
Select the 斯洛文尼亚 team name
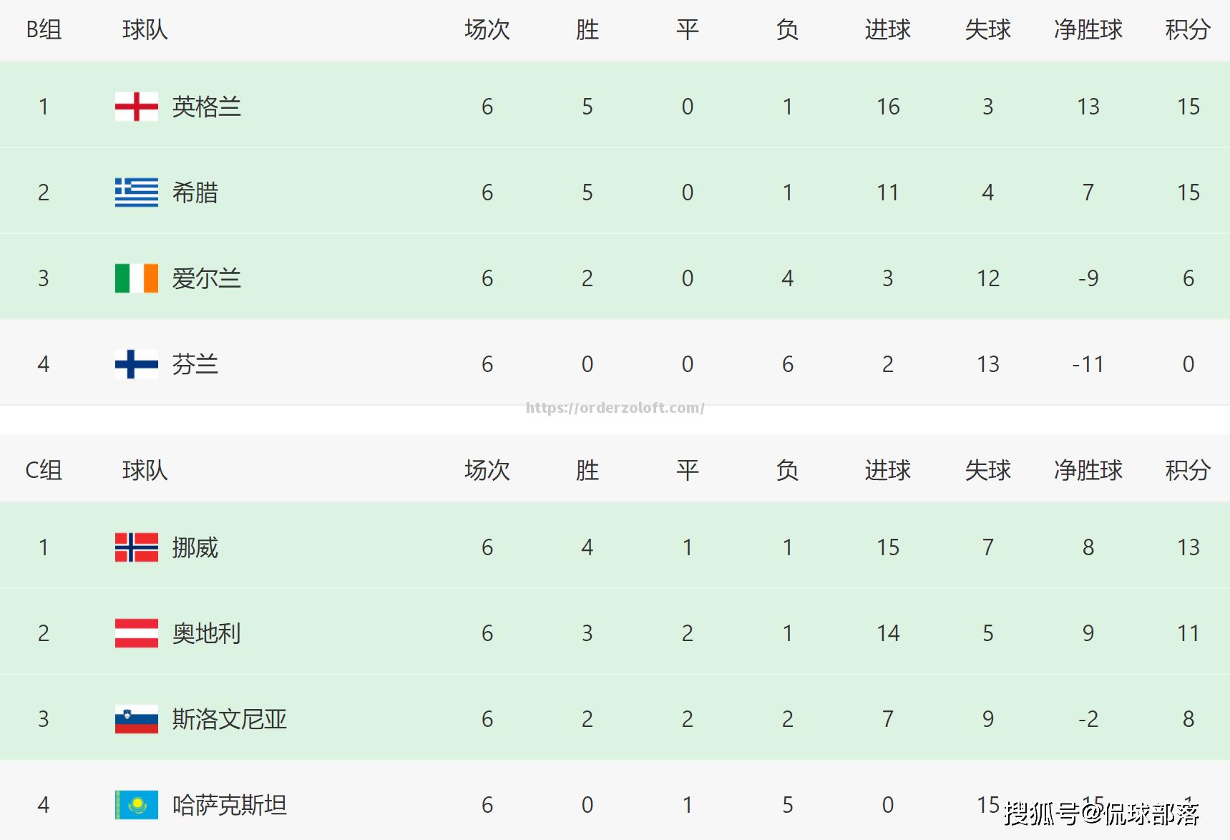[229, 719]
